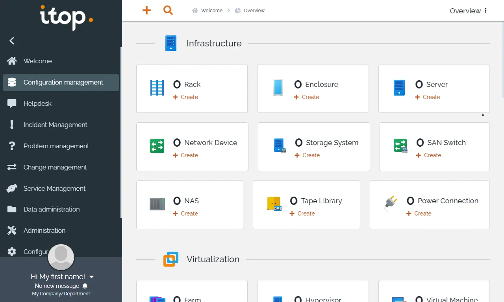Create a new Enclosure

(306, 97)
